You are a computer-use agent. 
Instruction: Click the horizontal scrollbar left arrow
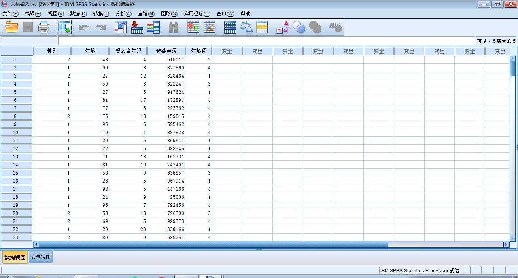(x=36, y=244)
